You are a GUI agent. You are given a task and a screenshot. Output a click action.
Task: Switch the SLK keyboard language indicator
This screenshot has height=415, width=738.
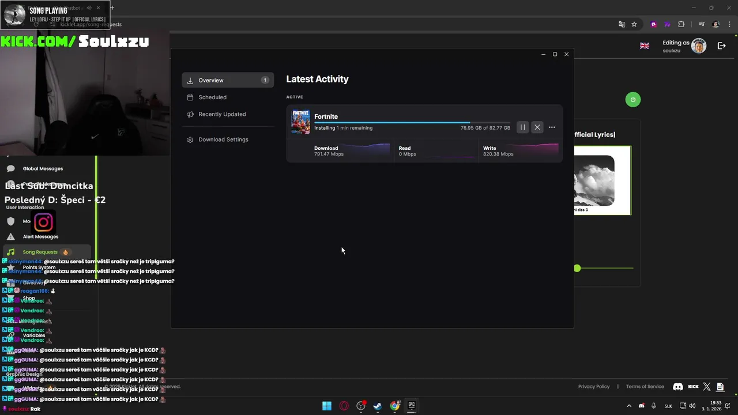coord(668,406)
